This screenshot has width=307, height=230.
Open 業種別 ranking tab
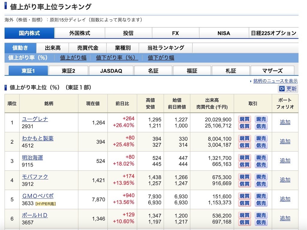123,48
